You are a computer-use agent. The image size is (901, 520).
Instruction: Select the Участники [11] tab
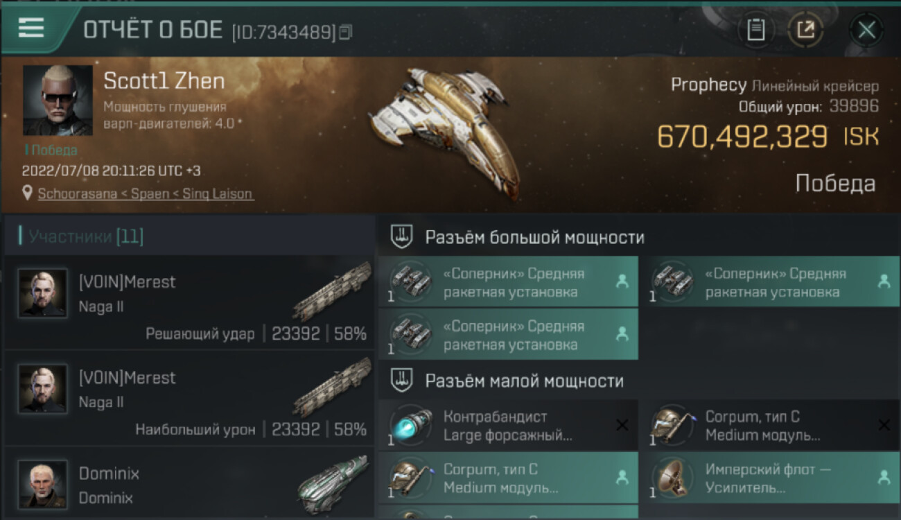86,236
